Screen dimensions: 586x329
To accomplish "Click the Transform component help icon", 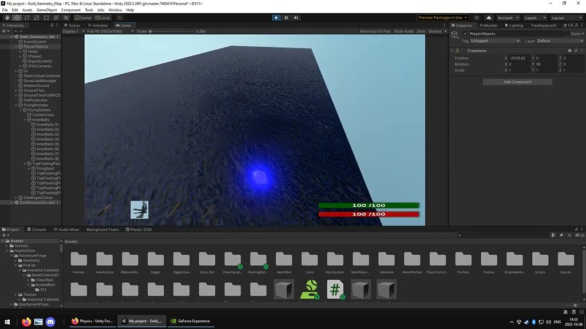I will click(569, 51).
